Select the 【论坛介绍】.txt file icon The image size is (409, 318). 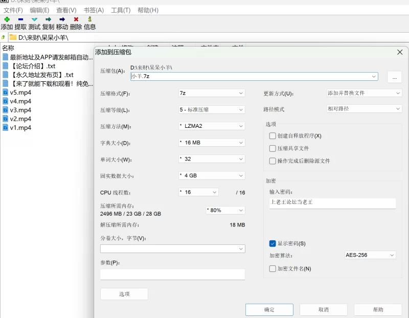(x=5, y=66)
